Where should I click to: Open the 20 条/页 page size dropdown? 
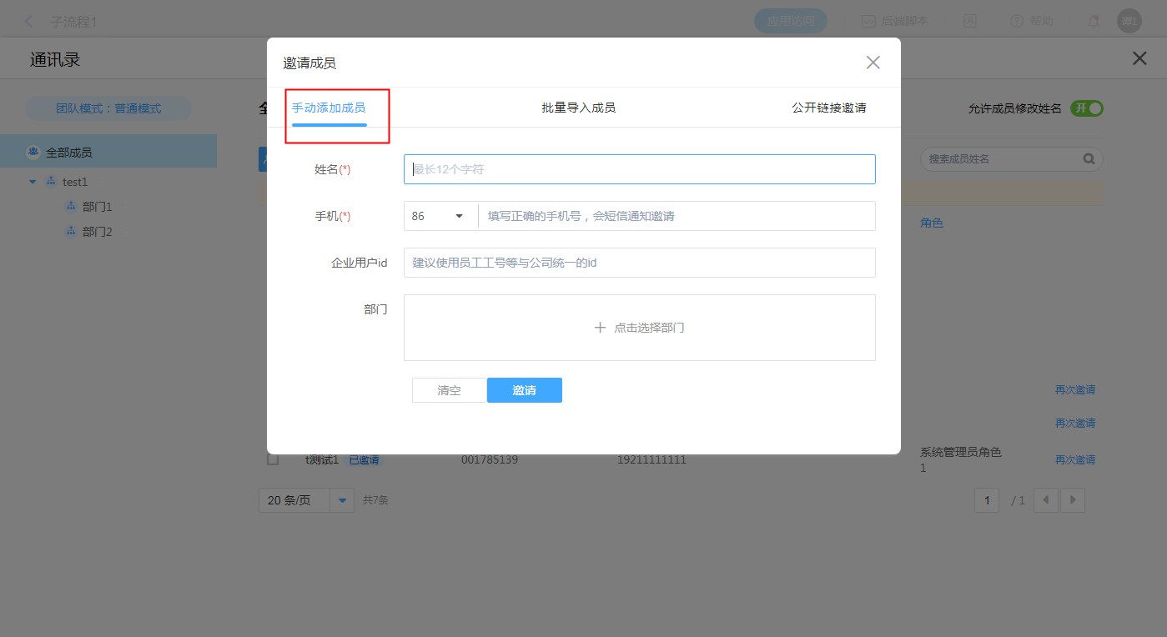click(x=342, y=500)
